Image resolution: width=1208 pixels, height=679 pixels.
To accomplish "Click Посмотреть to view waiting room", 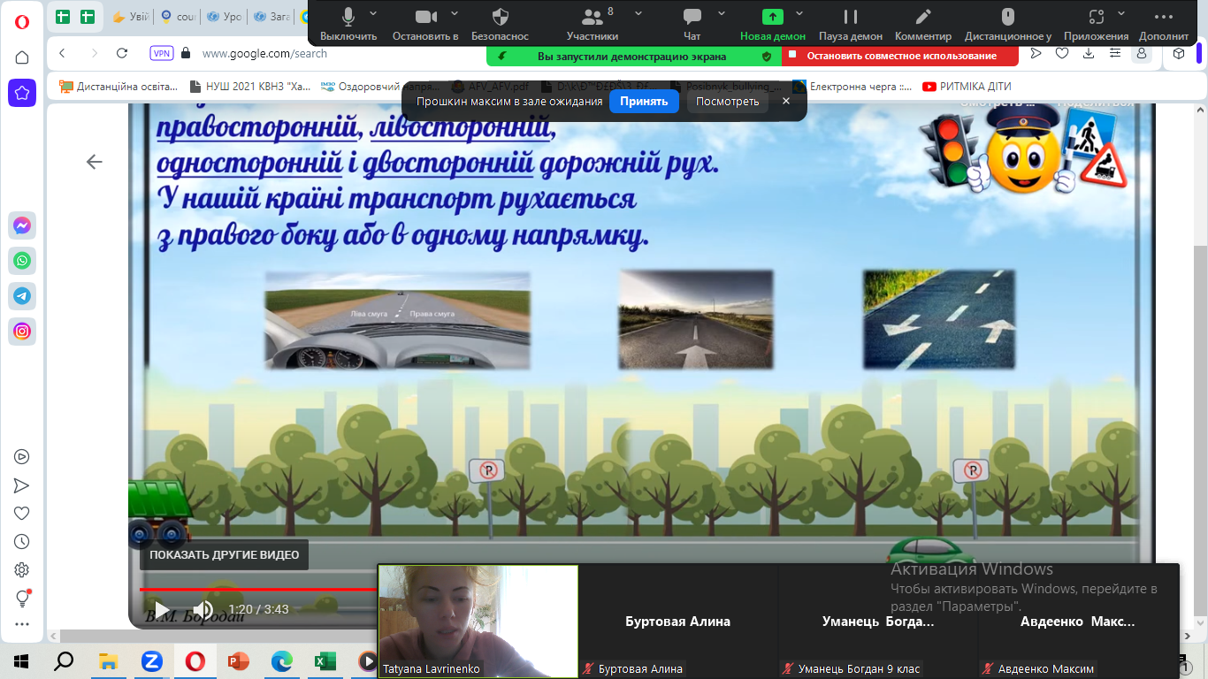I will coord(727,102).
